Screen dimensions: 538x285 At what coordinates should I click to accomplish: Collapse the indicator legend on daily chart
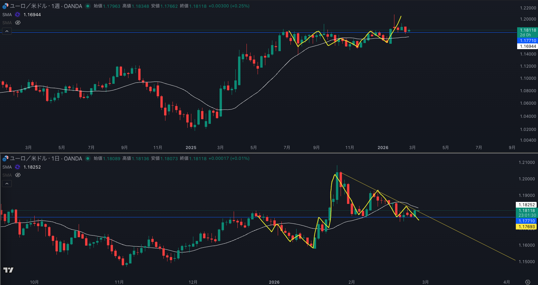tap(7, 184)
